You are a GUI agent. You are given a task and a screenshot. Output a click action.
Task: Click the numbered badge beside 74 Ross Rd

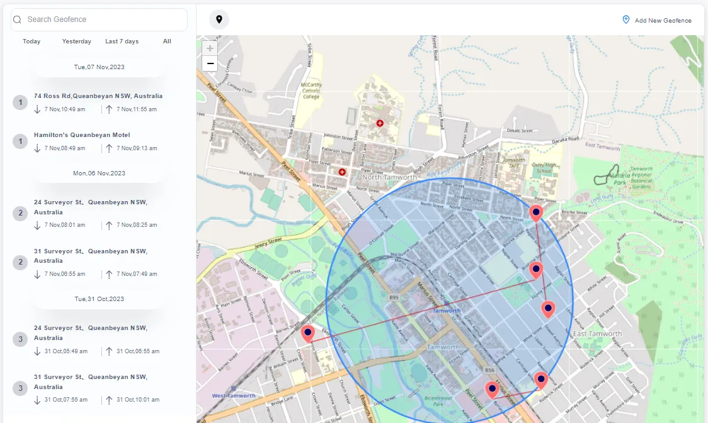coord(20,102)
